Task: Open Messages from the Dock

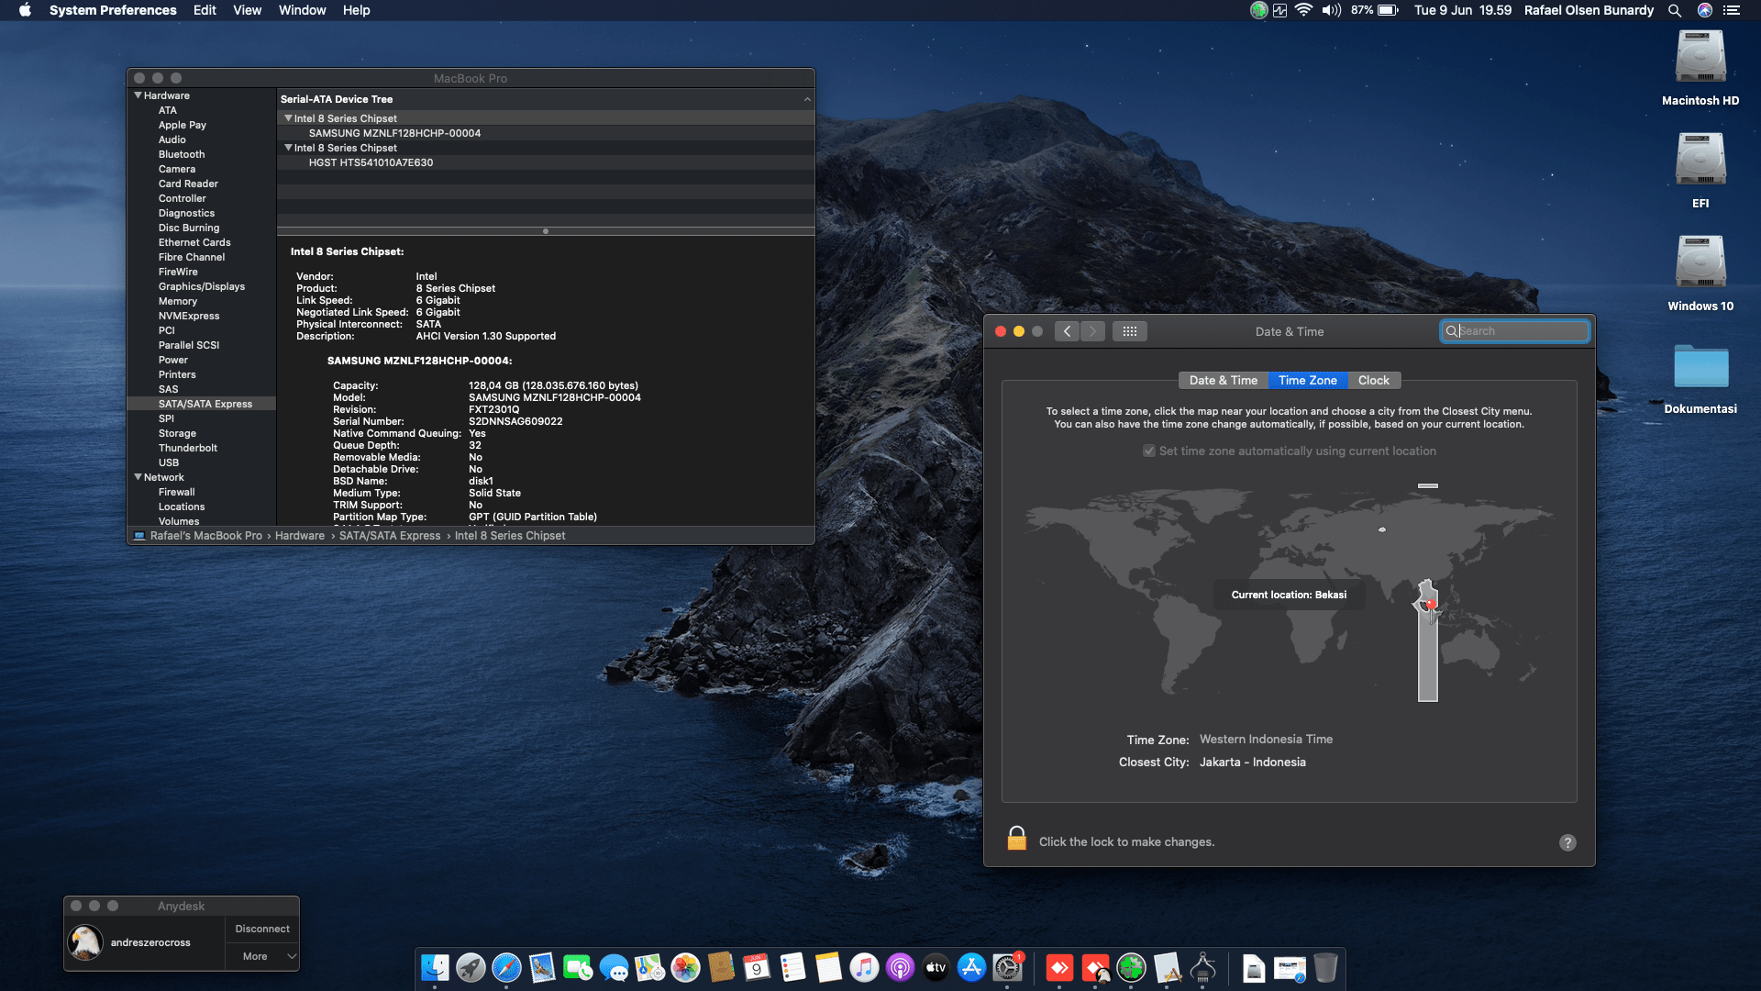Action: [614, 967]
